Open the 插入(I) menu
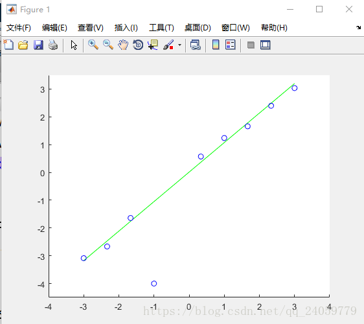Image resolution: width=364 pixels, height=324 pixels. coord(126,28)
